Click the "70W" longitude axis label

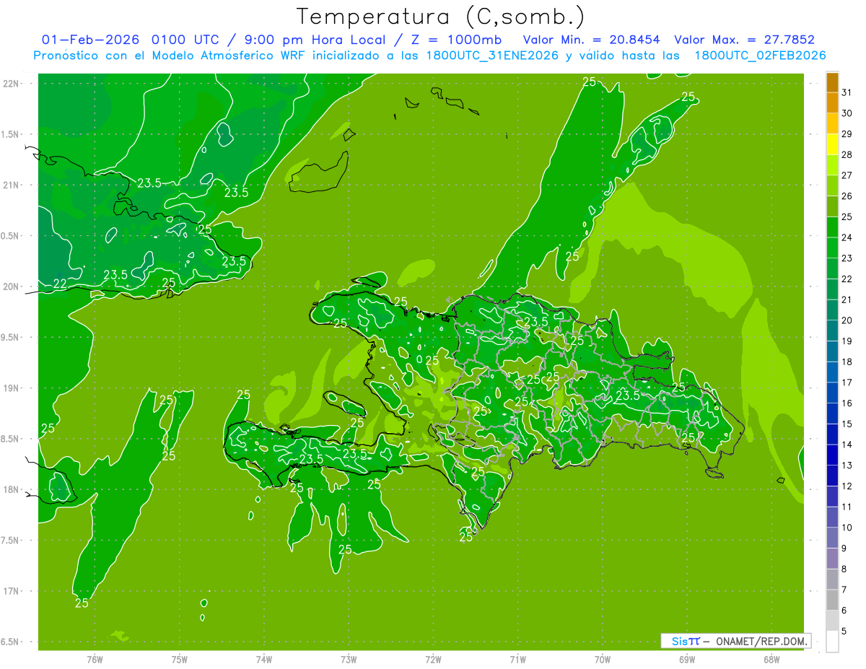(603, 660)
